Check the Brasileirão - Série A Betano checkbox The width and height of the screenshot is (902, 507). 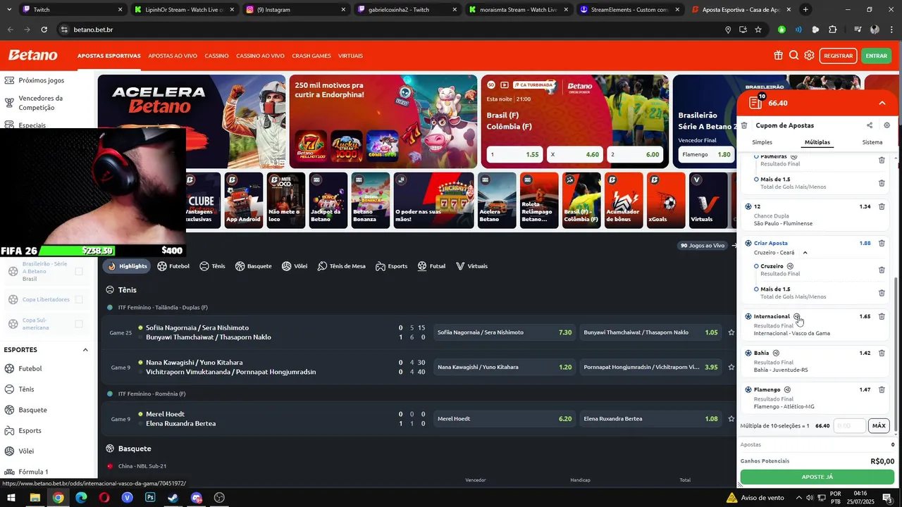[x=79, y=271]
